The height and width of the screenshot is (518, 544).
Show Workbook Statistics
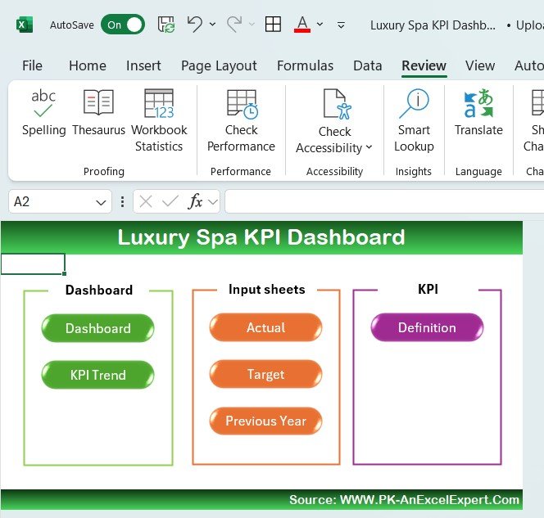pyautogui.click(x=159, y=120)
